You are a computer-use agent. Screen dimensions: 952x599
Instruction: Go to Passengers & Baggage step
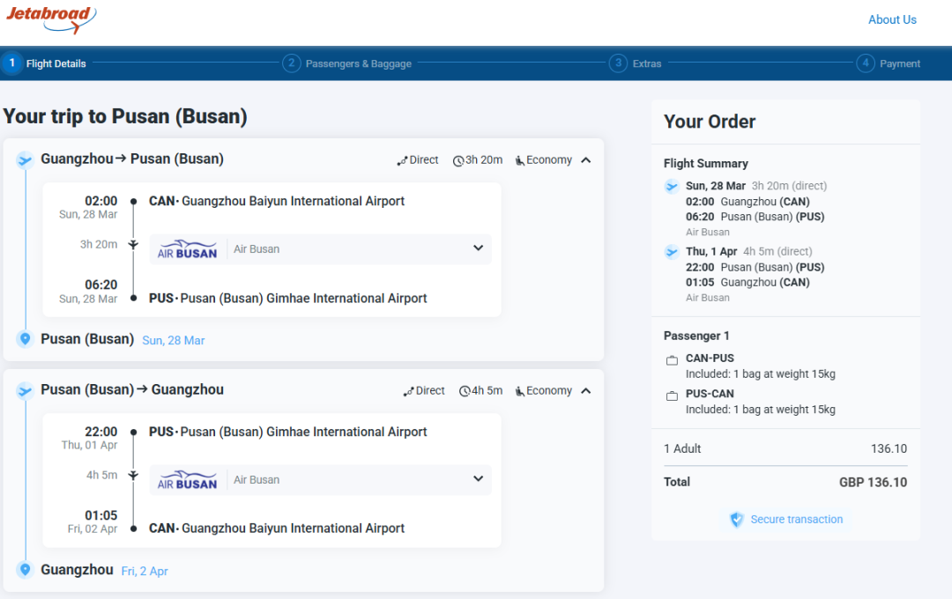(x=347, y=63)
